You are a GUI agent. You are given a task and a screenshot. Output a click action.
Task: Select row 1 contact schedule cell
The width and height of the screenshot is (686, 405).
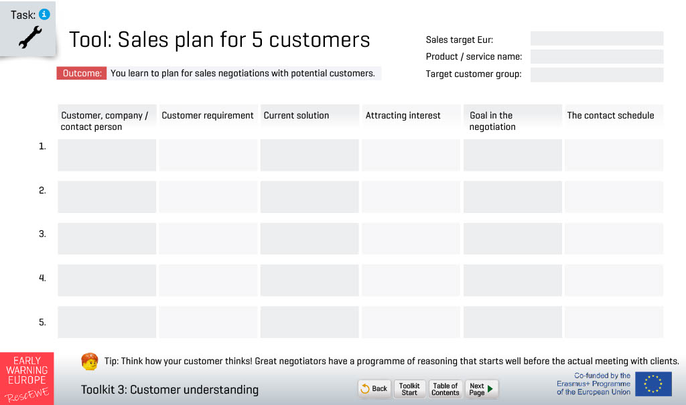(614, 155)
